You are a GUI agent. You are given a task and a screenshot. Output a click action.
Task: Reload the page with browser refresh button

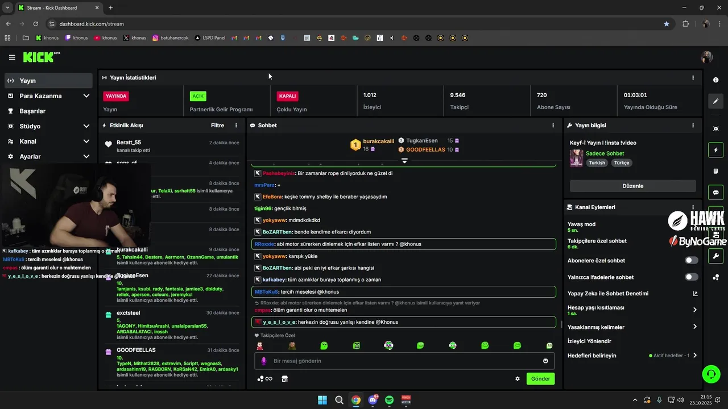point(35,24)
